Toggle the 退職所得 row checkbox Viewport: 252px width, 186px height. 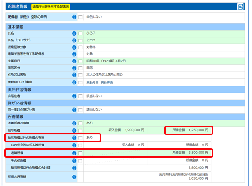coord(80,153)
